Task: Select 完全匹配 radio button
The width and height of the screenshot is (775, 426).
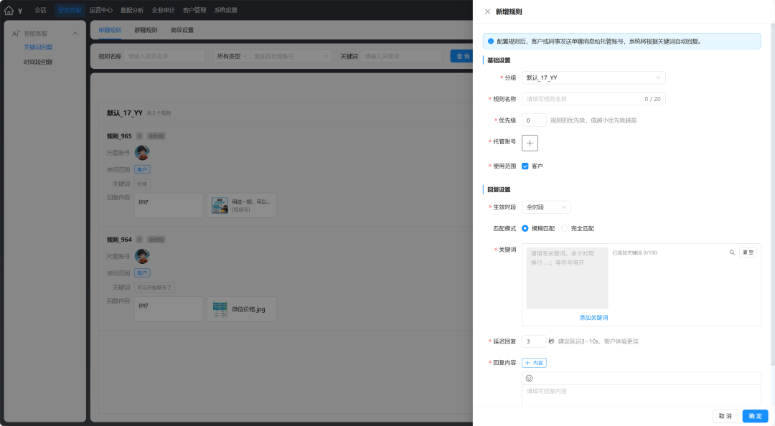Action: [x=565, y=228]
